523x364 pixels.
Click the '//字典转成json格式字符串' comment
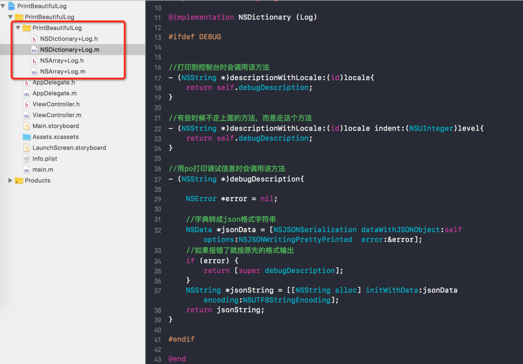tap(231, 219)
